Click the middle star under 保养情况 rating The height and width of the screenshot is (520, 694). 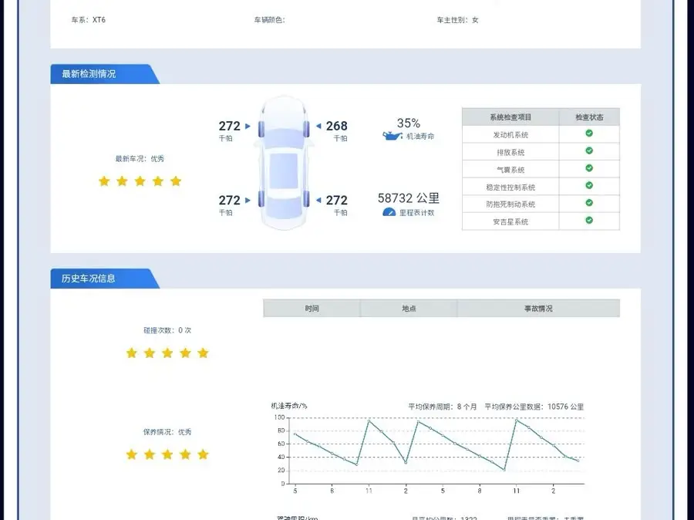pos(167,454)
